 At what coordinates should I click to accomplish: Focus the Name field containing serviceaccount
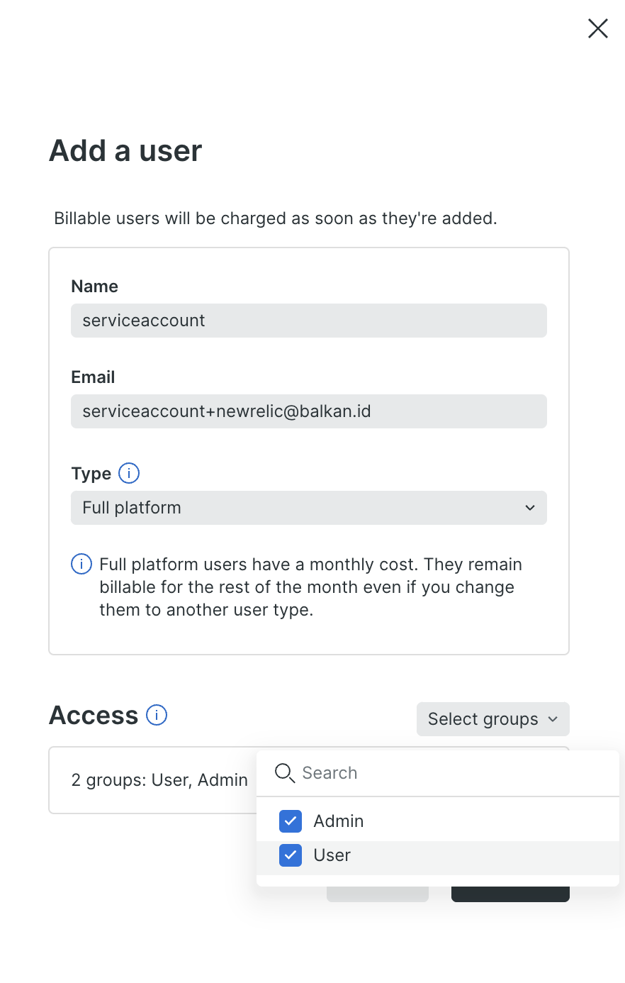pyautogui.click(x=308, y=321)
